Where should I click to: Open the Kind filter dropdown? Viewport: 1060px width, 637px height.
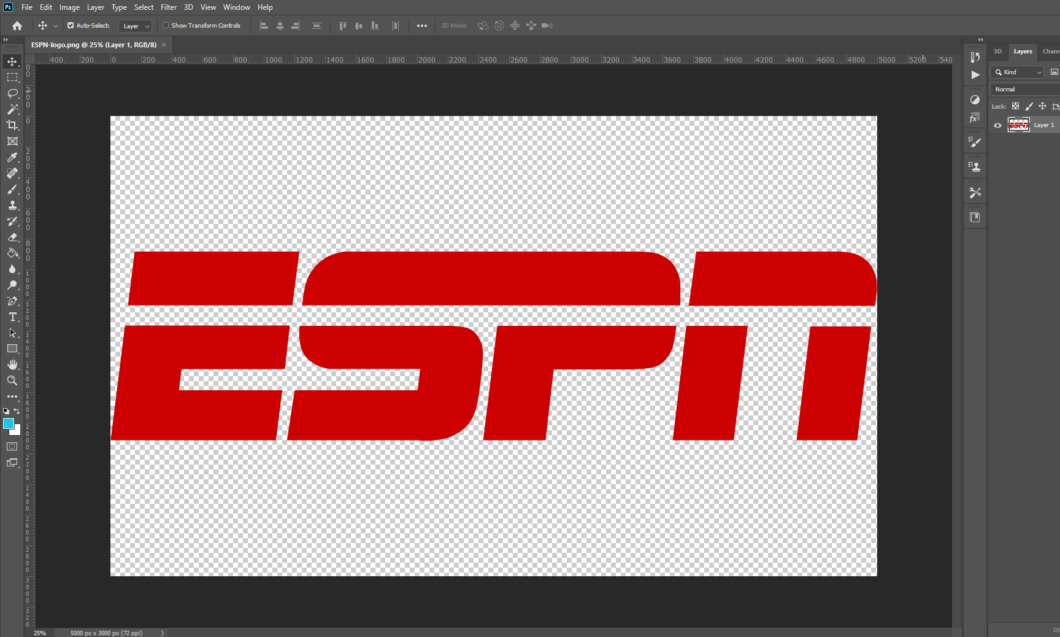1018,72
